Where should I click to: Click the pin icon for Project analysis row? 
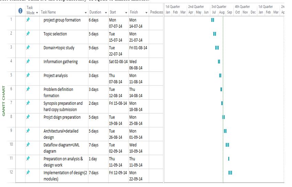(28, 75)
